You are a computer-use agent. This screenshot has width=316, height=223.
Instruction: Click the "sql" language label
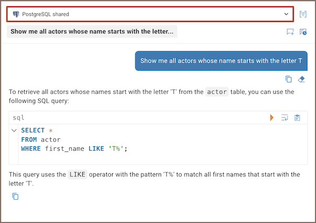(19, 118)
